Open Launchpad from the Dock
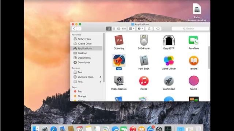Screen dimensions: 234x131 tap(45, 128)
